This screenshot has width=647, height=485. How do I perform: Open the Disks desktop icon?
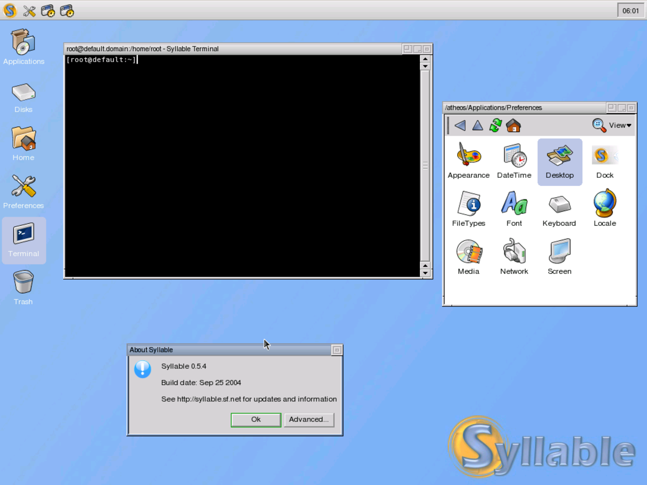24,98
